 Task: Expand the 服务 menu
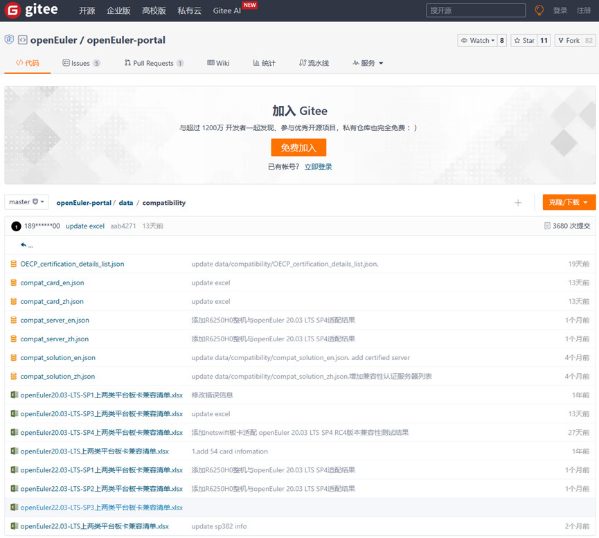pyautogui.click(x=368, y=63)
